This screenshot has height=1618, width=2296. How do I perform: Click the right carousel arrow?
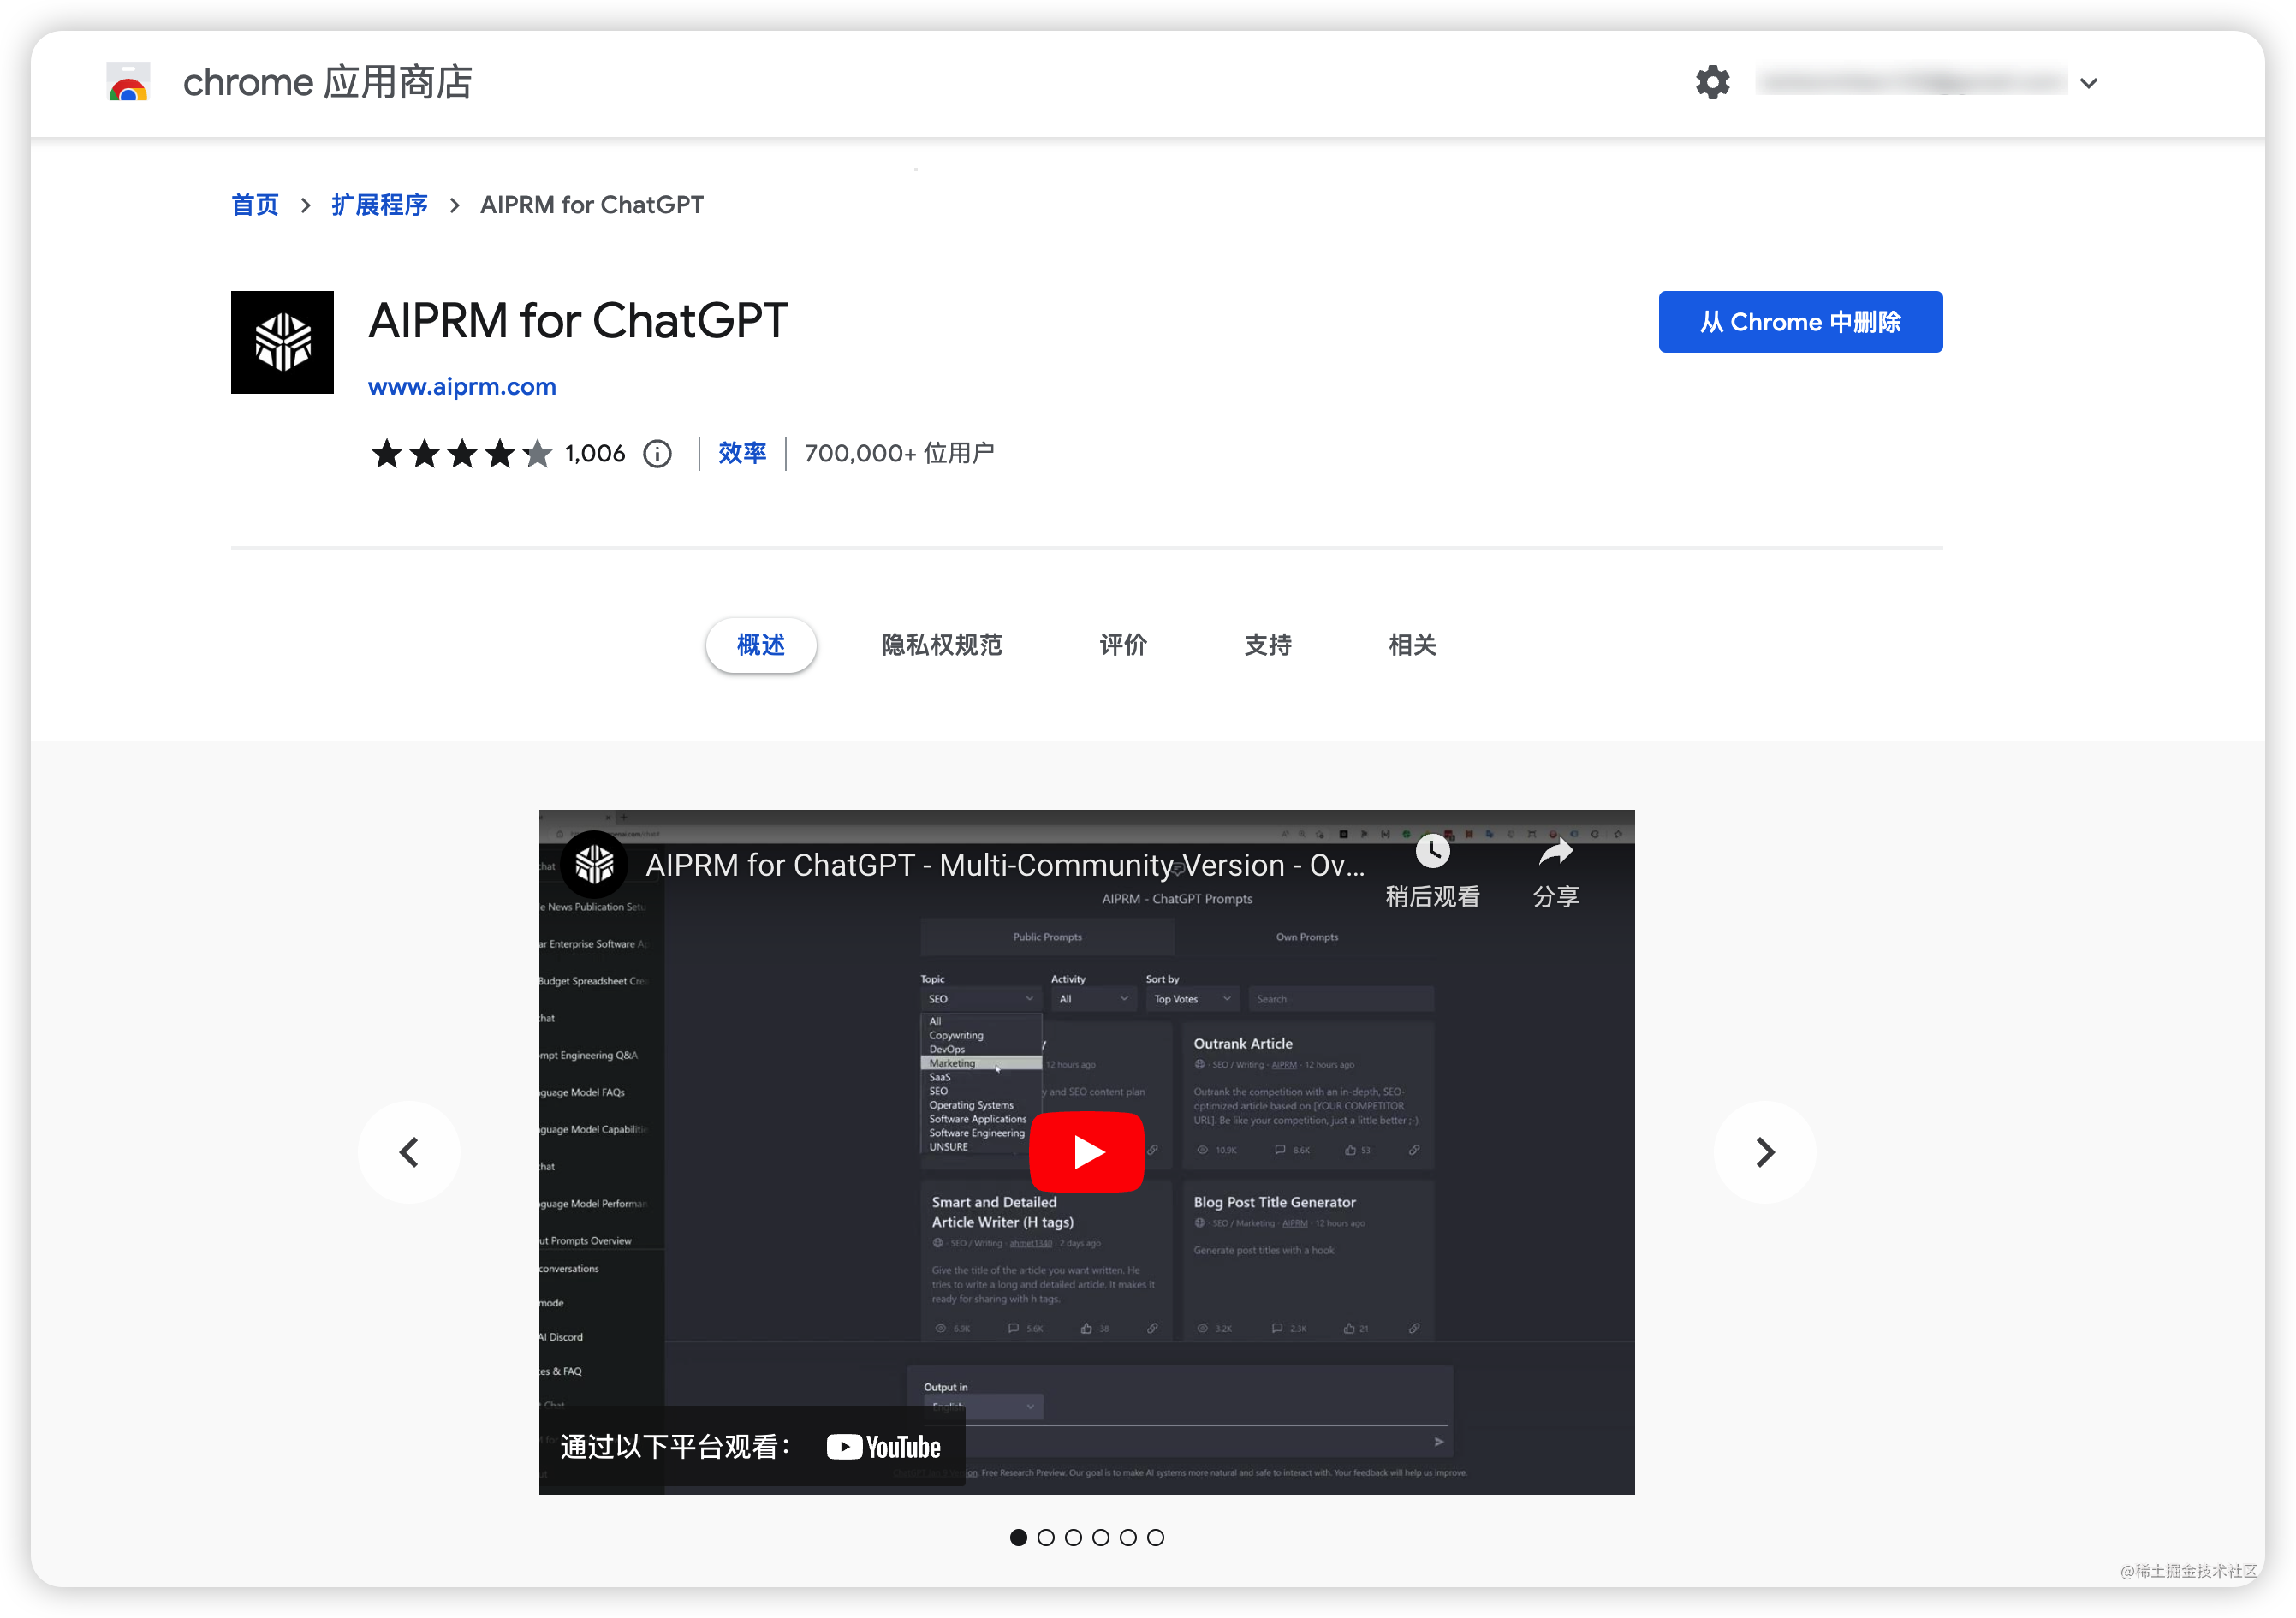coord(1764,1151)
